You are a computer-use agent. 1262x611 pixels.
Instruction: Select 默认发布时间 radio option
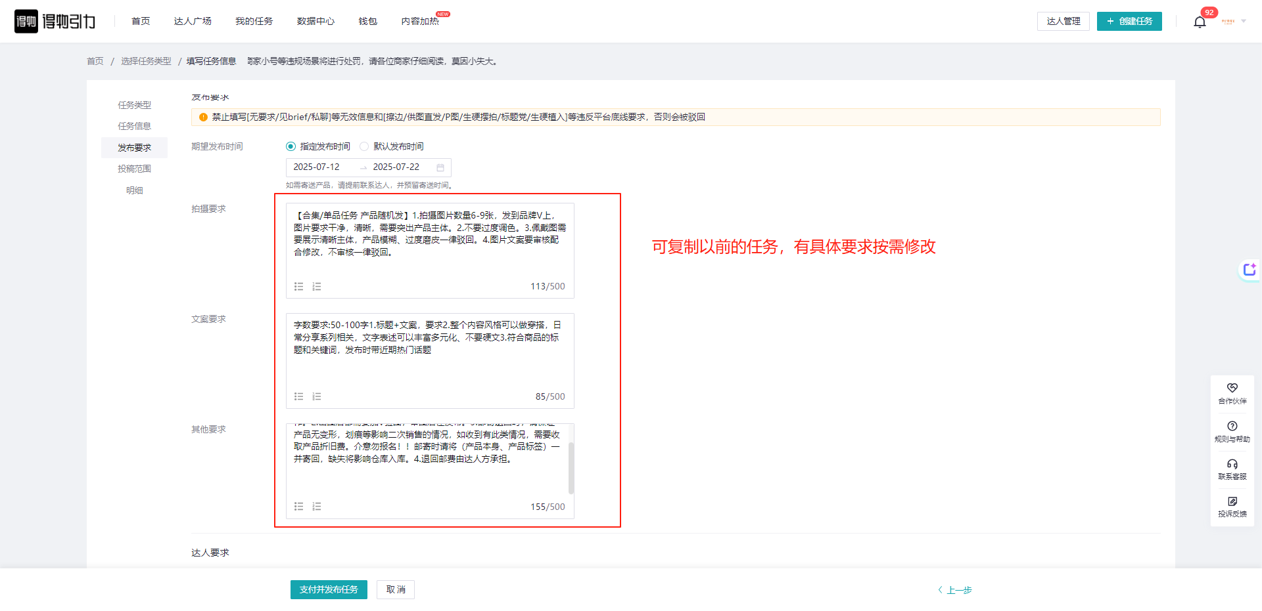(364, 146)
